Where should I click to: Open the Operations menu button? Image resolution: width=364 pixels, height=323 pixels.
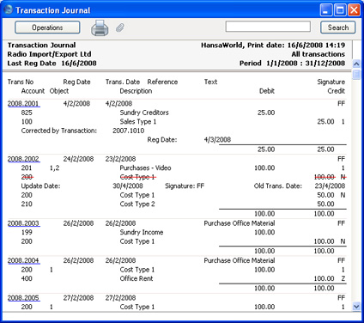(x=47, y=27)
